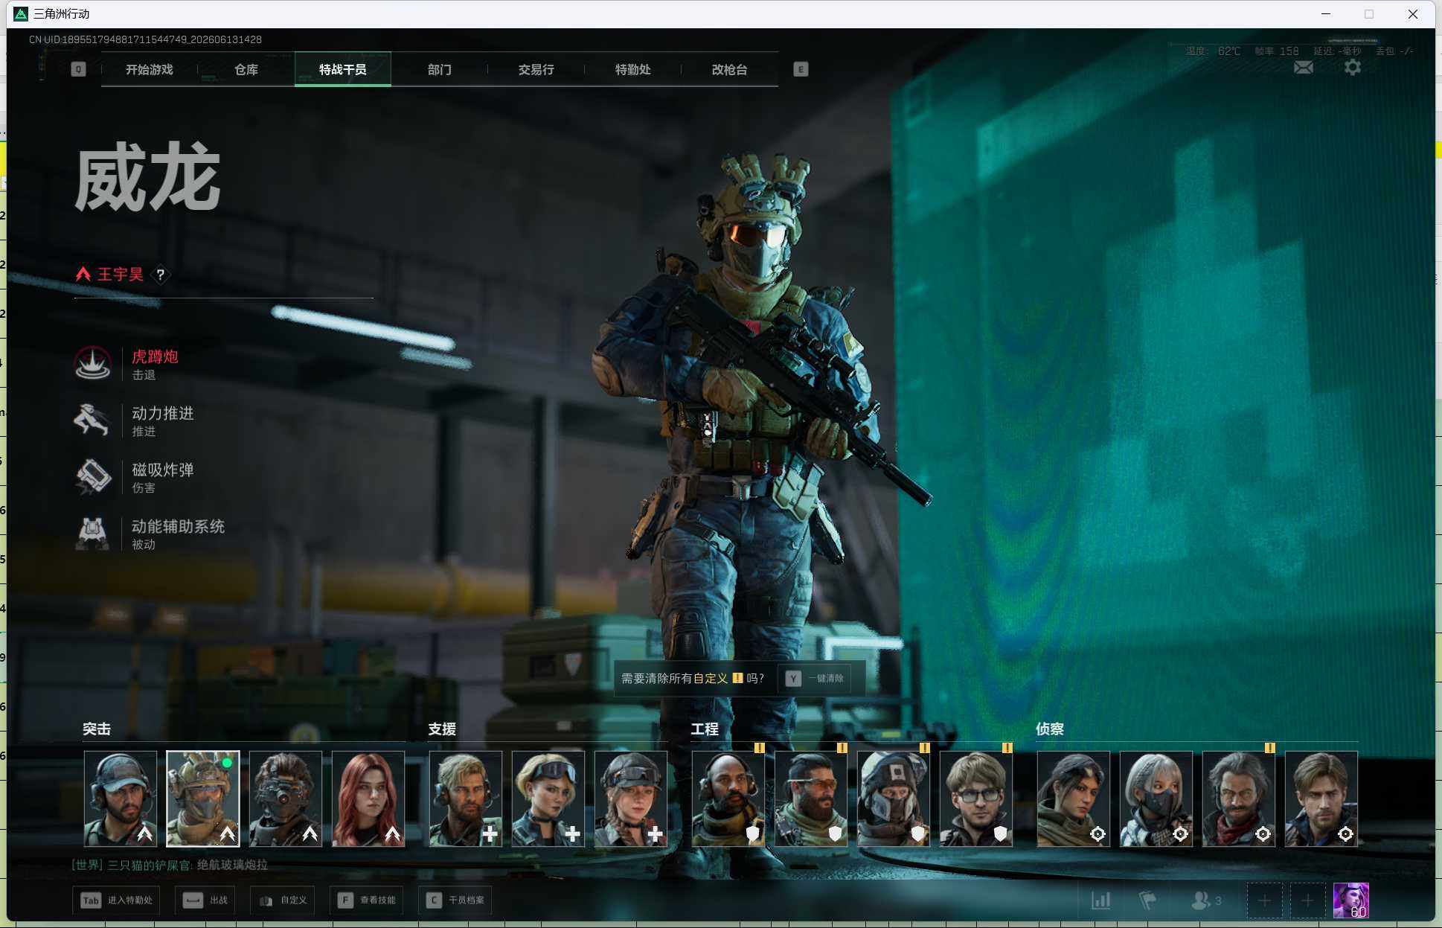Select the bearded support operator with headset

466,799
